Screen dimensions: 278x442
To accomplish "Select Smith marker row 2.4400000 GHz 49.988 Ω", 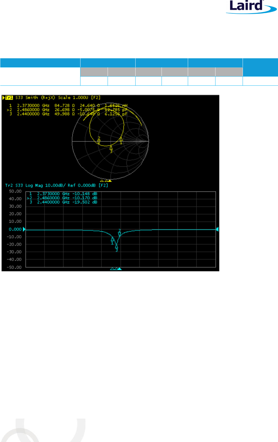I will click(x=68, y=114).
